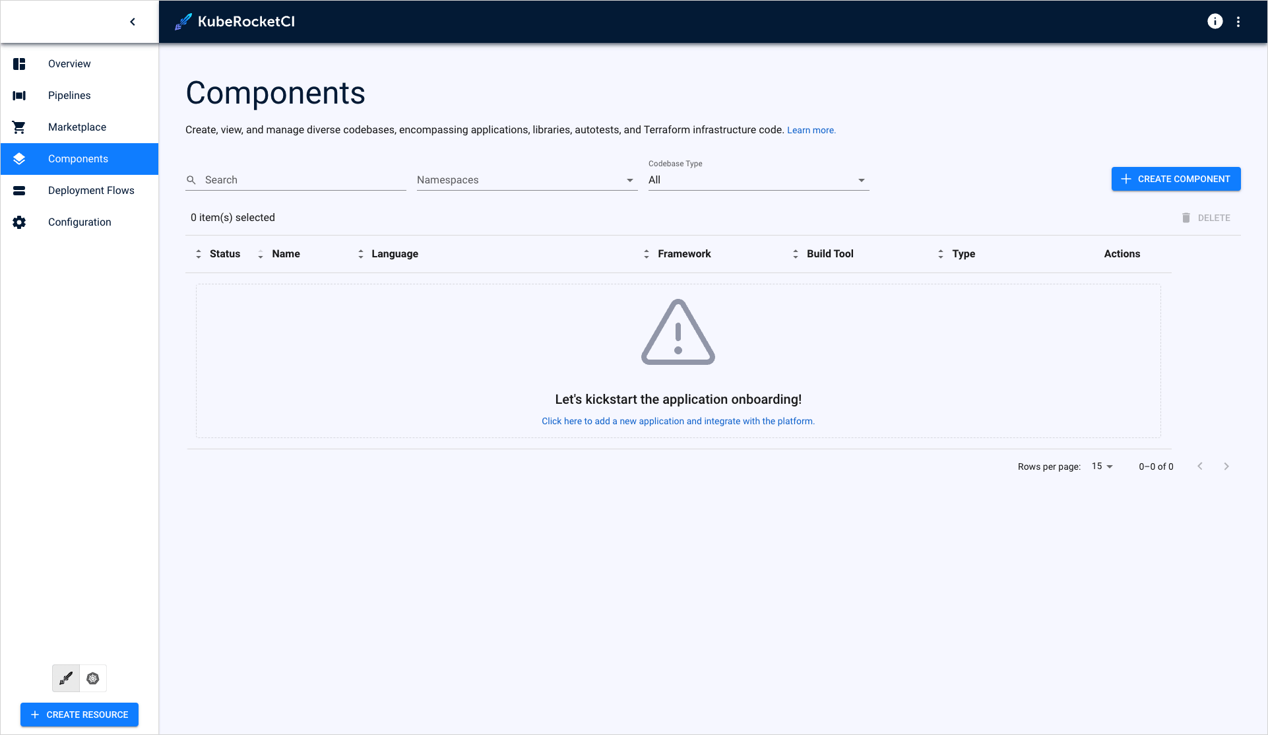1268x735 pixels.
Task: Open the Marketplace section
Action: pos(78,127)
